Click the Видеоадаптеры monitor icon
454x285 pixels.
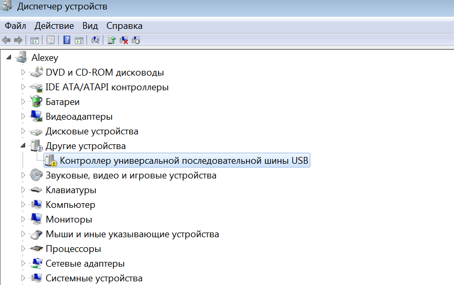coord(37,117)
